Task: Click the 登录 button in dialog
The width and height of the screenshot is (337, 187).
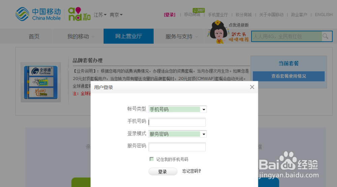Action: 163,172
